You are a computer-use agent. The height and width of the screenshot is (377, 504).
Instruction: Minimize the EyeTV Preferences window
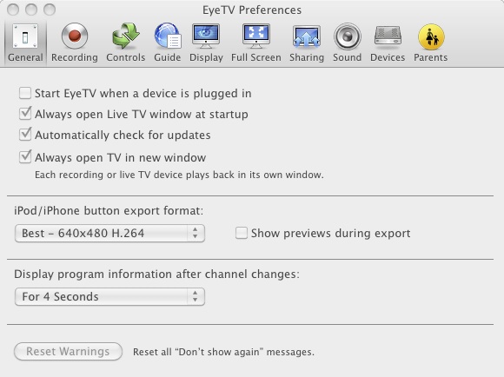(x=31, y=10)
